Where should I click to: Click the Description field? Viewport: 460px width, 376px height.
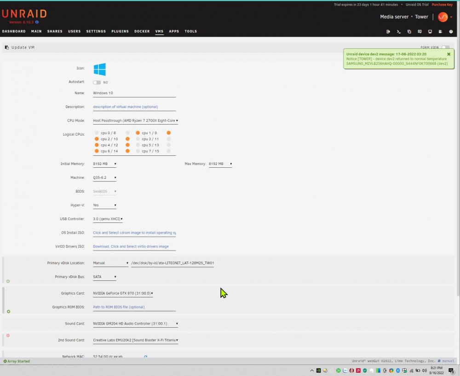pos(134,107)
